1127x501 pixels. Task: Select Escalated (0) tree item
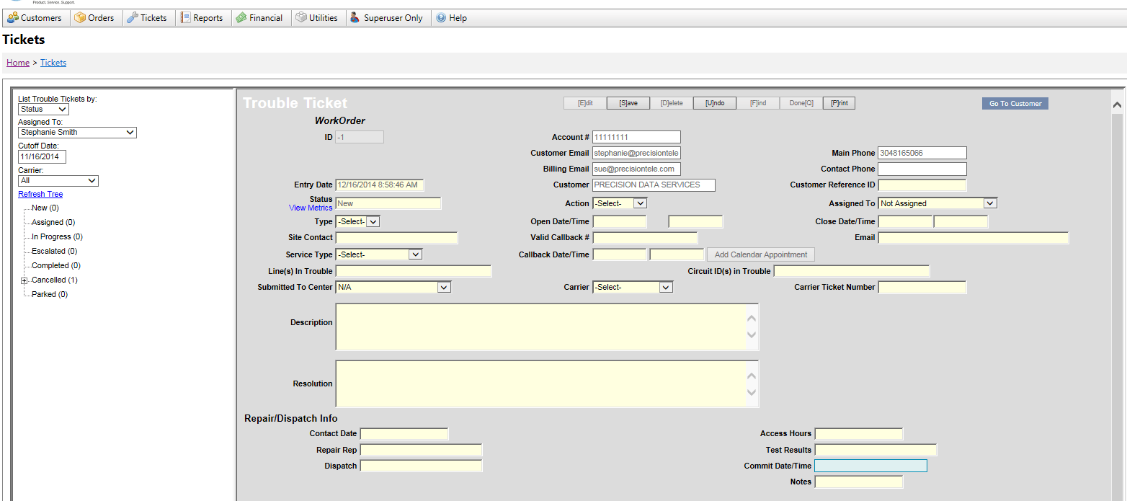point(55,251)
